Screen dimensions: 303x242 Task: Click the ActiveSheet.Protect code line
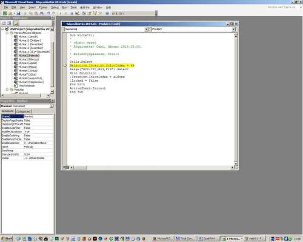coord(88,88)
